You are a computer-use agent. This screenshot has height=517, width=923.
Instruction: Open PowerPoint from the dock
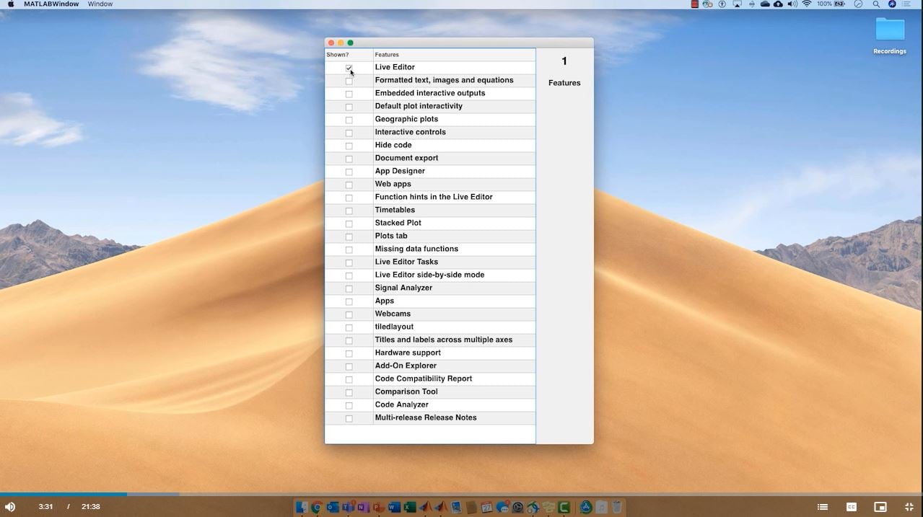pos(378,507)
